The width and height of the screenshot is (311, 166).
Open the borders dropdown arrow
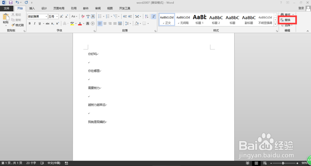(x=148, y=24)
